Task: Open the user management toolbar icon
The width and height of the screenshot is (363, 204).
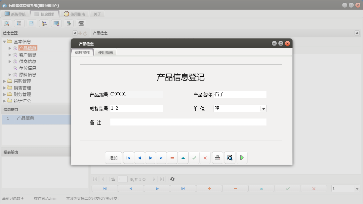Action: (x=44, y=23)
